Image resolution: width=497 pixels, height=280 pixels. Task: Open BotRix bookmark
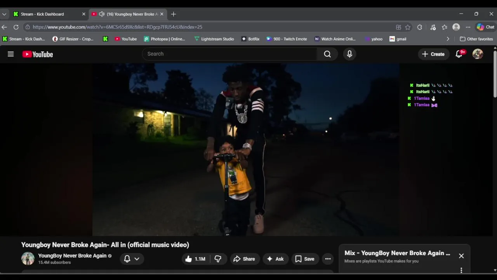coord(250,39)
